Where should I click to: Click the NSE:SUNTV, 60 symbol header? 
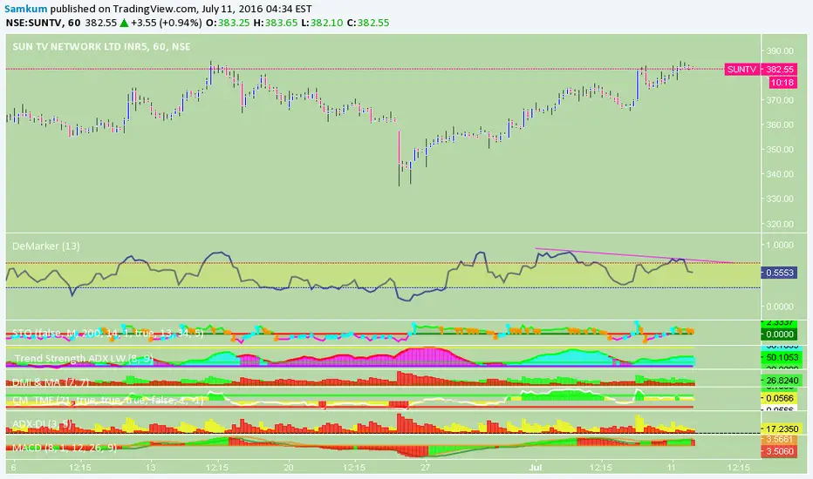pos(43,23)
